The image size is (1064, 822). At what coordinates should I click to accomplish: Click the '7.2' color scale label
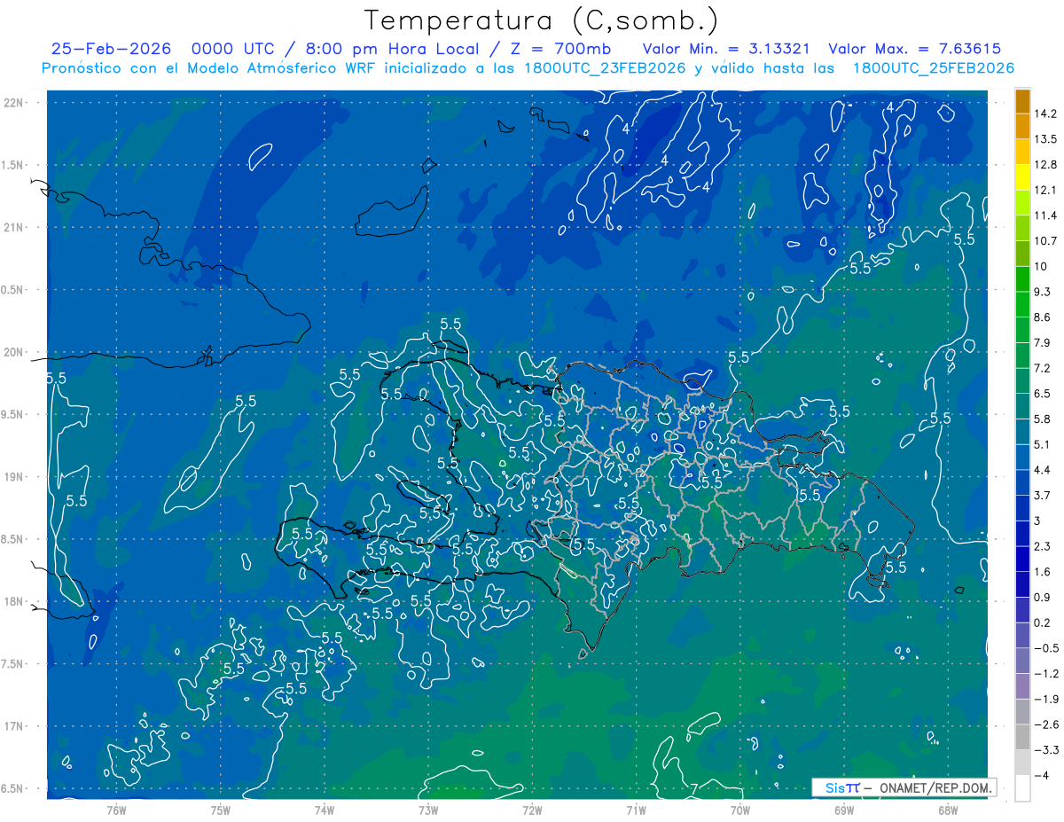(1044, 368)
